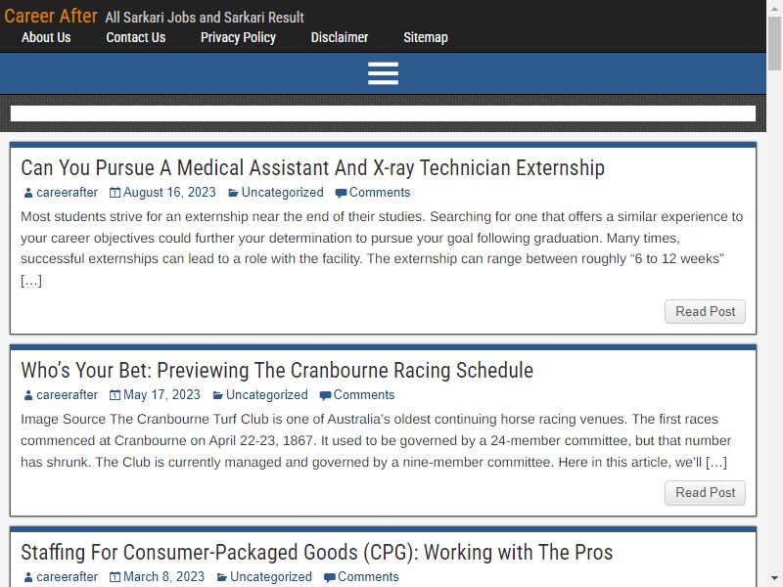Read Post for the Medical Assistant externship article
Image resolution: width=783 pixels, height=587 pixels.
[x=705, y=311]
